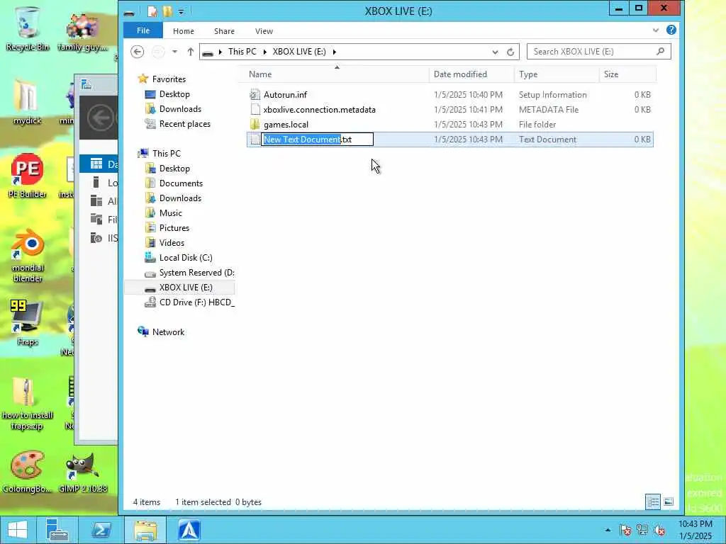Open Customize Quick Access Toolbar dropdown
Screen dimensions: 726x544
tap(181, 11)
